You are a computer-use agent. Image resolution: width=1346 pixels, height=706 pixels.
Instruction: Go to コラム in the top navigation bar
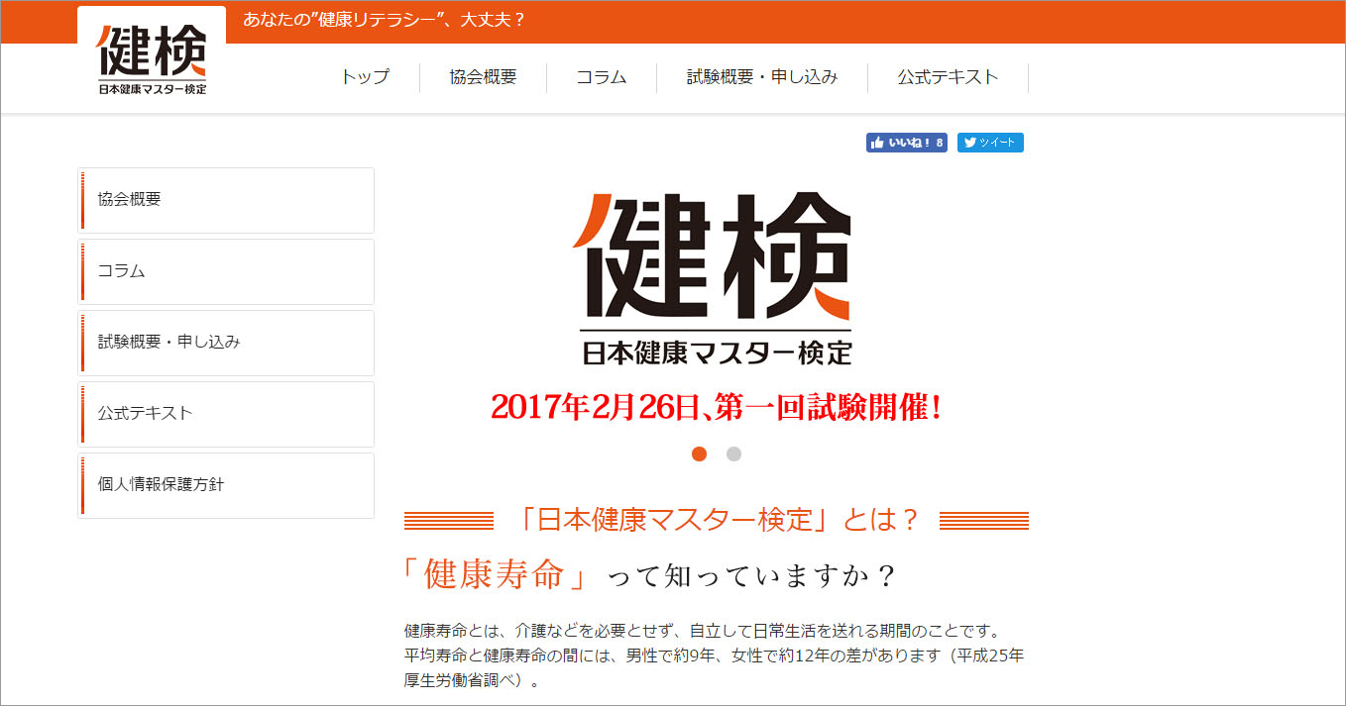point(602,77)
